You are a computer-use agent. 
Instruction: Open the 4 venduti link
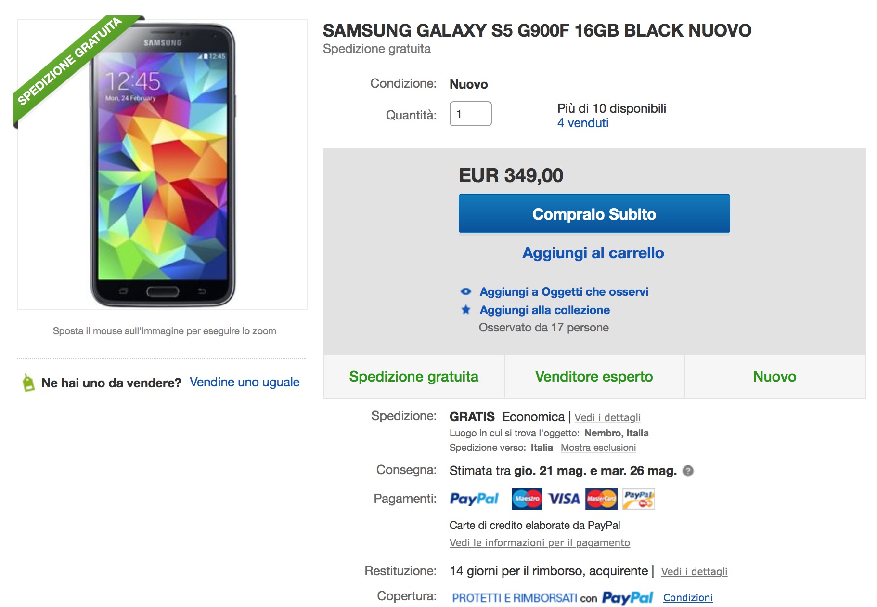coord(582,123)
